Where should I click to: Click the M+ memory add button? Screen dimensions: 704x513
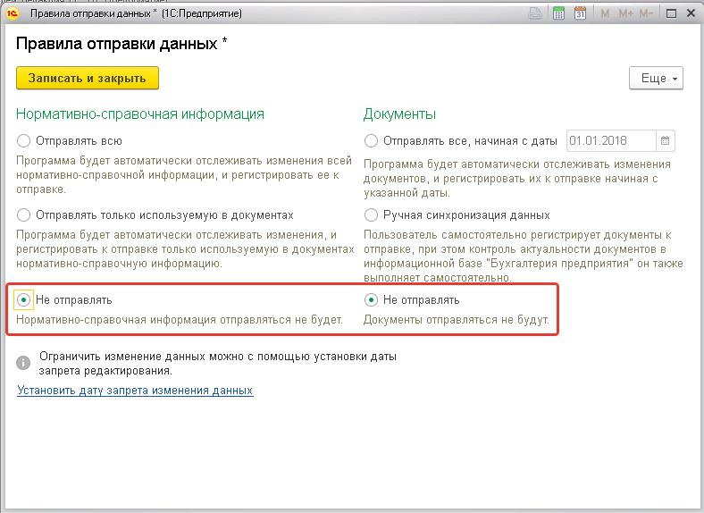[x=624, y=13]
